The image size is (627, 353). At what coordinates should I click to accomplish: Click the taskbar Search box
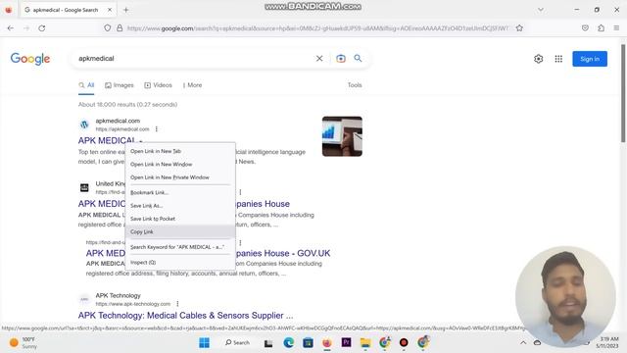(x=237, y=342)
